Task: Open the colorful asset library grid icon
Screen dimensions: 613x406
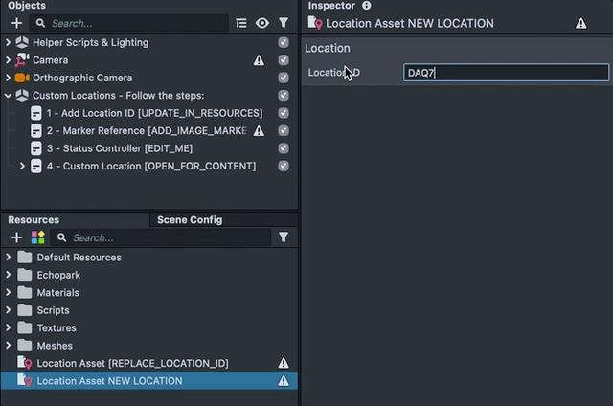Action: (x=38, y=237)
